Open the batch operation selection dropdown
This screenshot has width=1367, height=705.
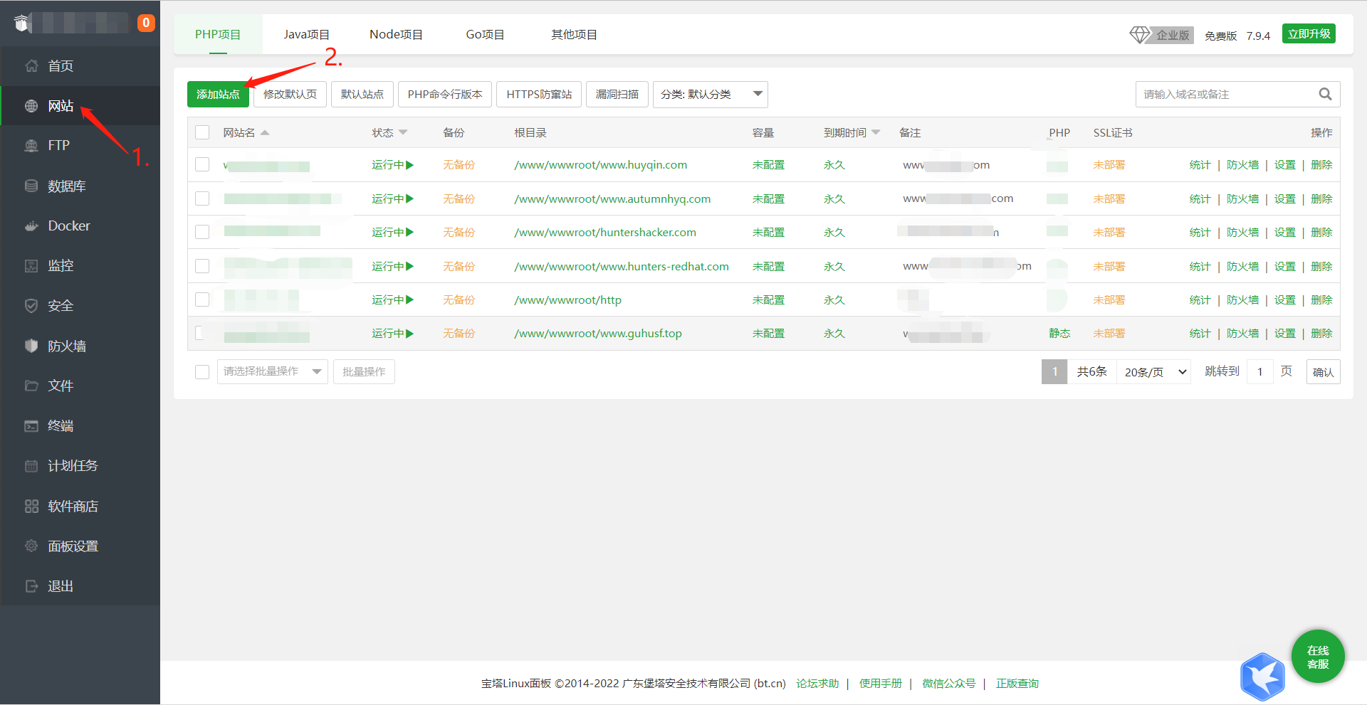pos(272,372)
